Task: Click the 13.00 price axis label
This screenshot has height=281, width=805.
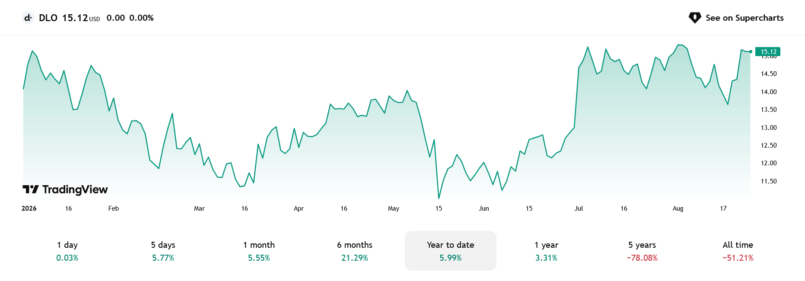Action: tap(769, 128)
